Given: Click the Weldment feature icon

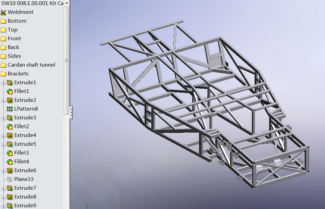Looking at the screenshot, I should 3,13.
